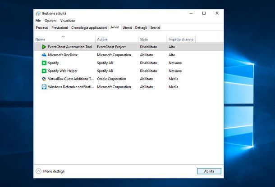Viewport: 275px width, 187px height.
Task: Click Abilitato status in VirtualBox row
Action: click(147, 79)
